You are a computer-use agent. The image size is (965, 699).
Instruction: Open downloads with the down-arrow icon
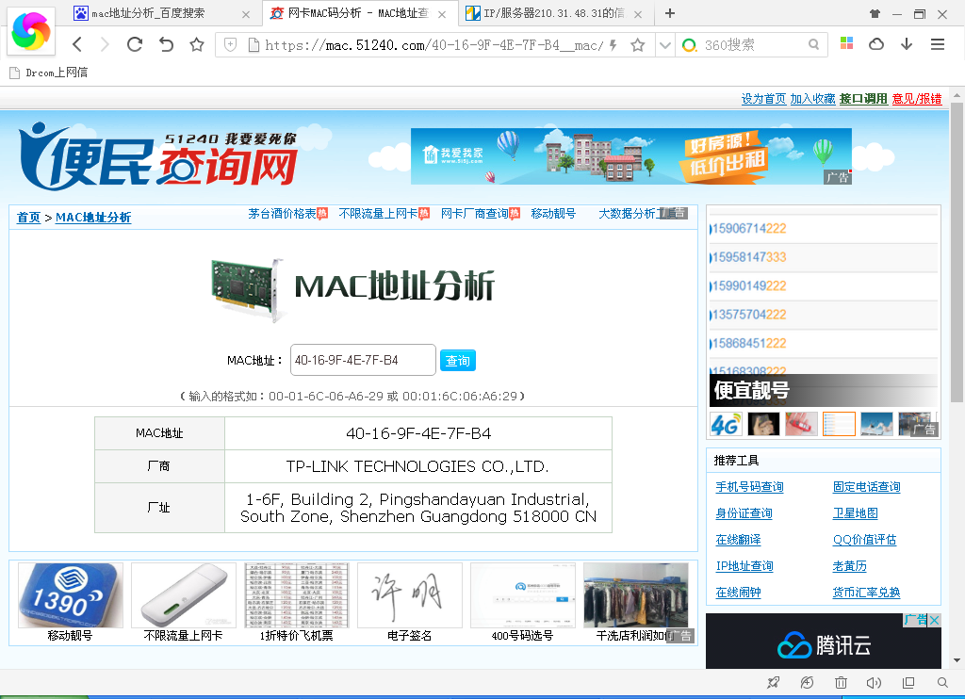click(907, 43)
